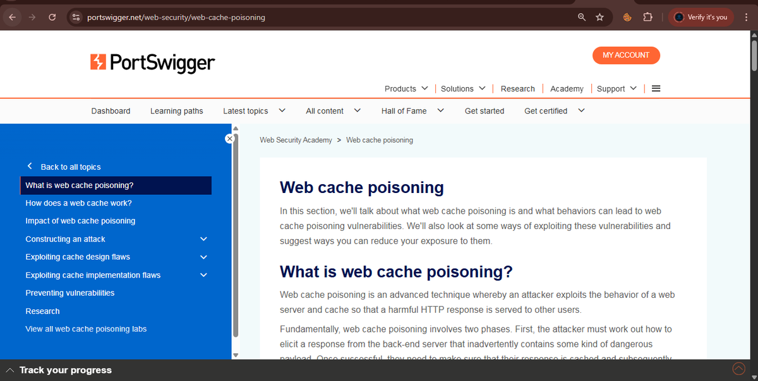Open the Extensions puzzle icon

click(648, 17)
